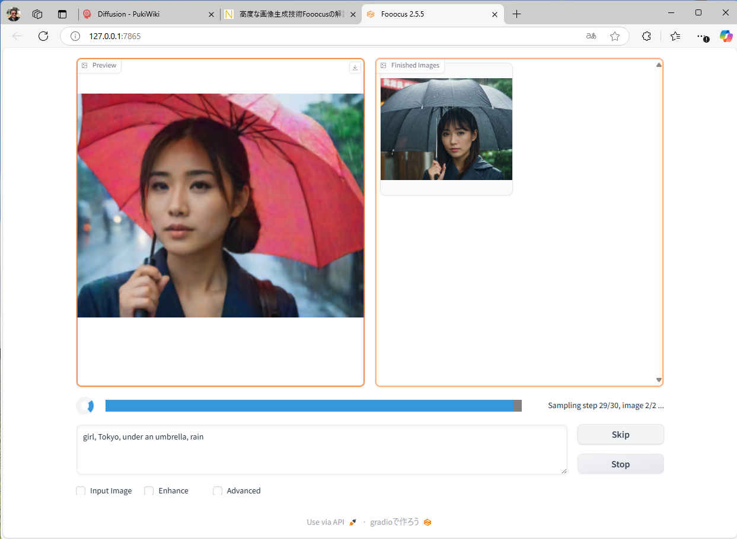Open the browser extensions icon
Screen dimensions: 737x539
(647, 36)
